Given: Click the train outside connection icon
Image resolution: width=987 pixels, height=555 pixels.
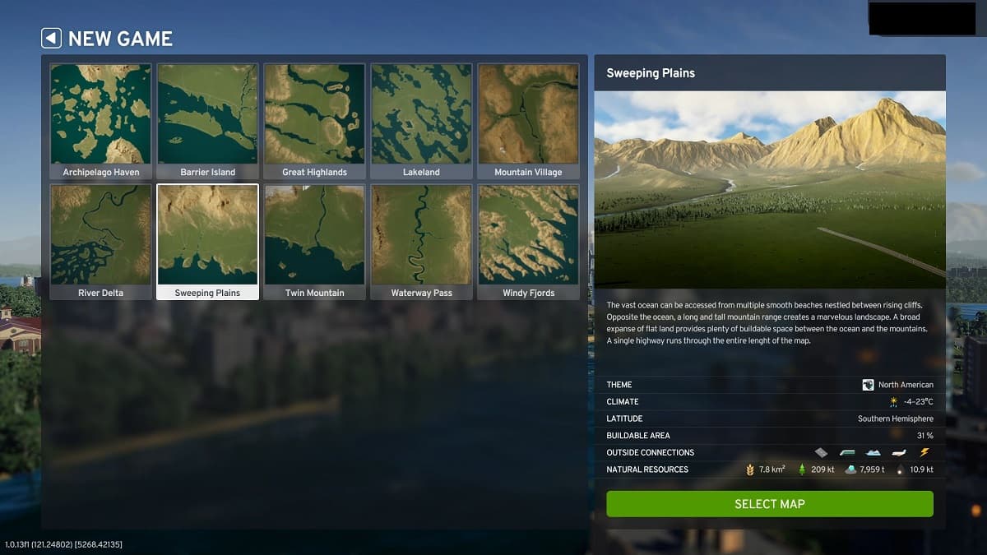Looking at the screenshot, I should [846, 452].
